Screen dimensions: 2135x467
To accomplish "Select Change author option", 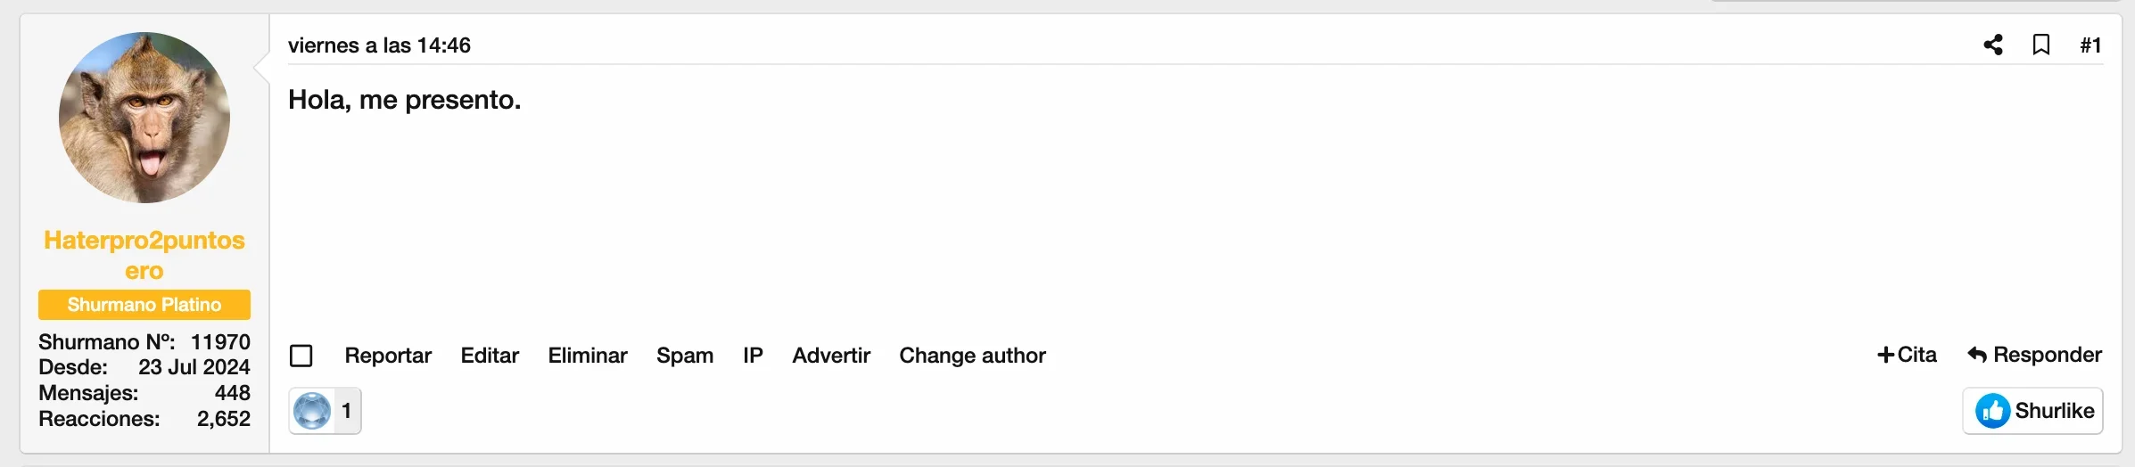I will [972, 356].
